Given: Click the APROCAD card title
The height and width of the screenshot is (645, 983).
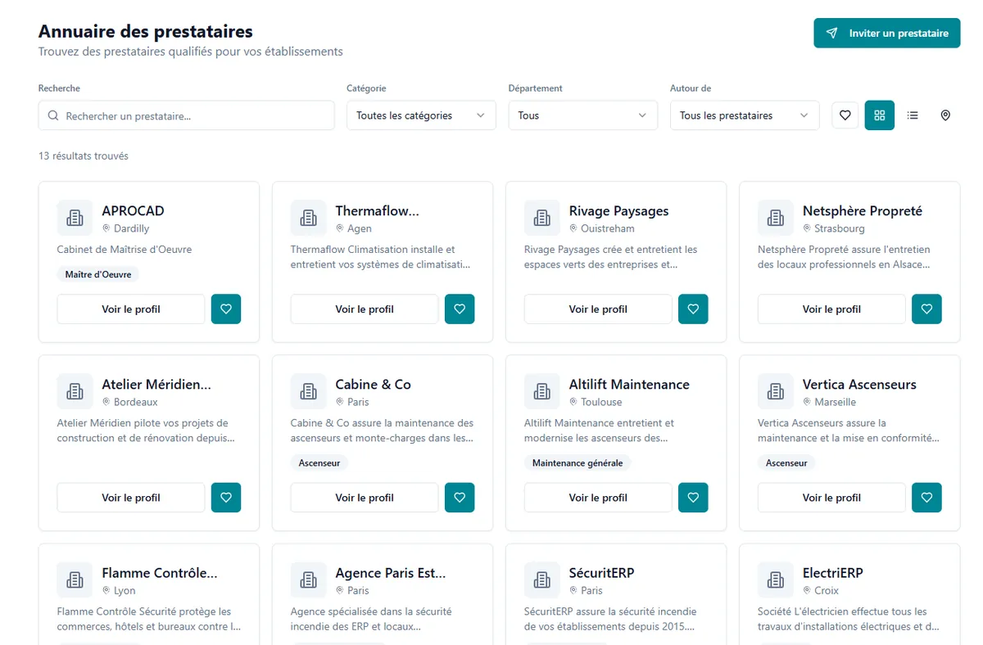Looking at the screenshot, I should [x=133, y=211].
